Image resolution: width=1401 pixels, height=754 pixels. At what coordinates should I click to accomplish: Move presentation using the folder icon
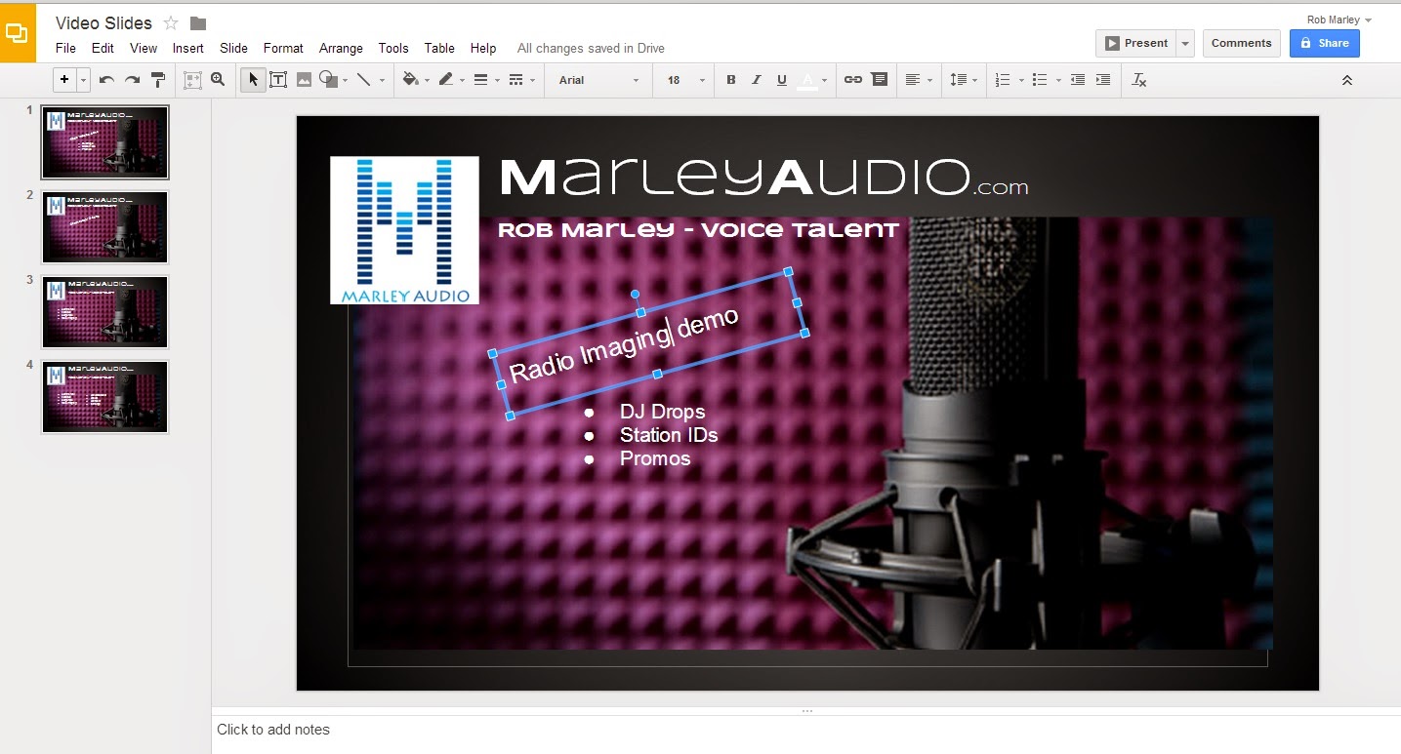pyautogui.click(x=198, y=22)
